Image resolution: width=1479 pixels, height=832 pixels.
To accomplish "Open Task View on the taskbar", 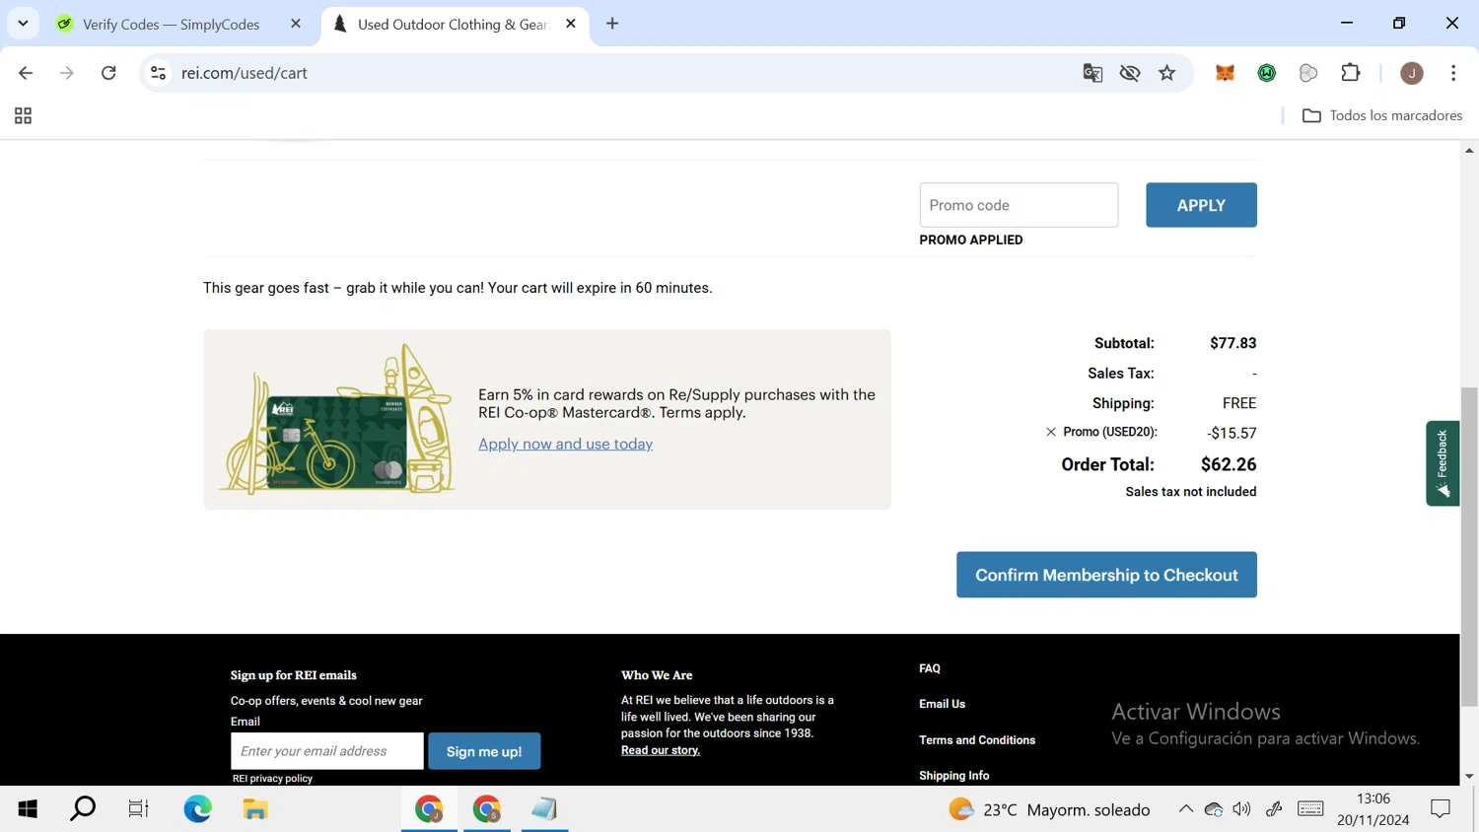I will 138,809.
